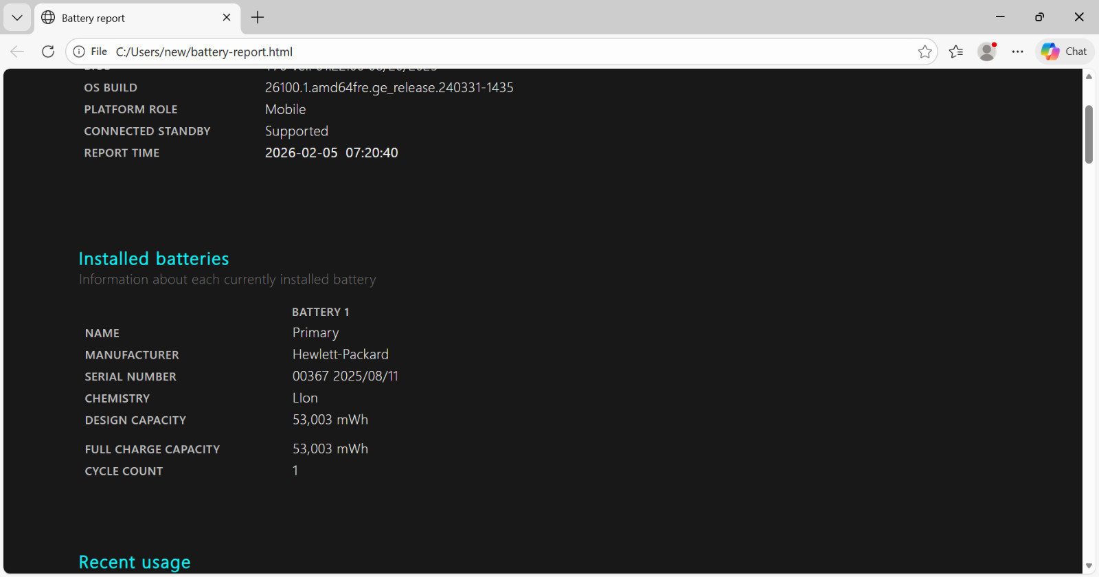1099x577 pixels.
Task: Go back to previous page
Action: (x=17, y=52)
